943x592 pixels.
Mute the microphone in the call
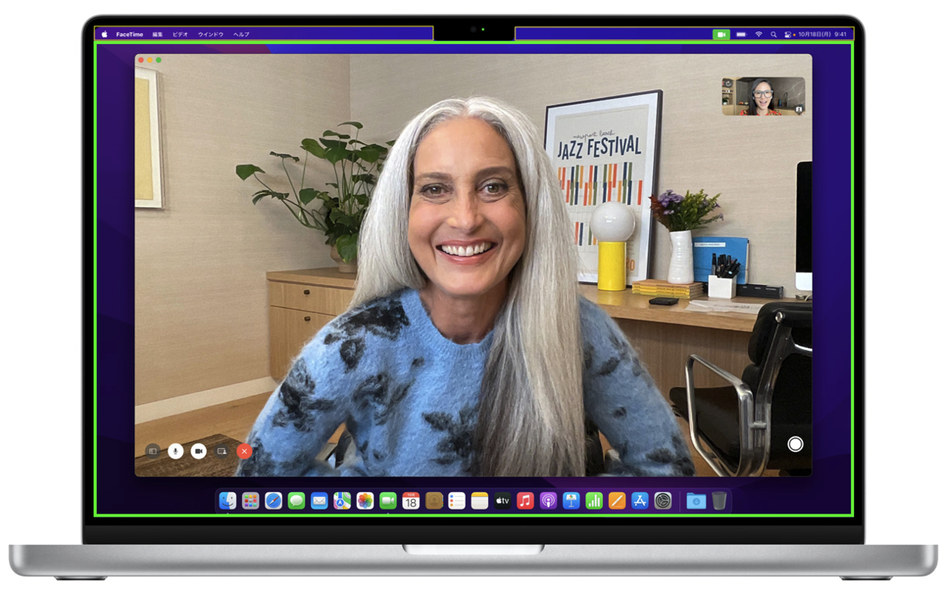(176, 451)
